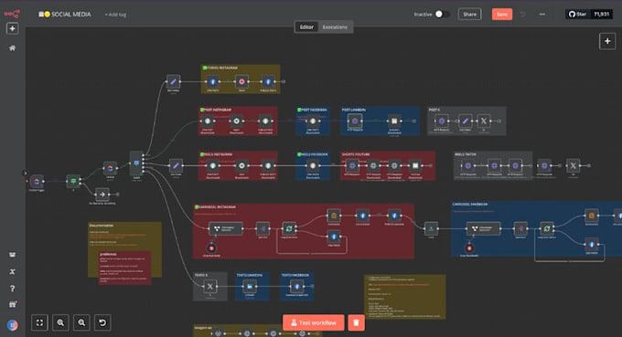Image resolution: width=622 pixels, height=337 pixels.
Task: Open the help question mark menu
Action: coord(12,289)
